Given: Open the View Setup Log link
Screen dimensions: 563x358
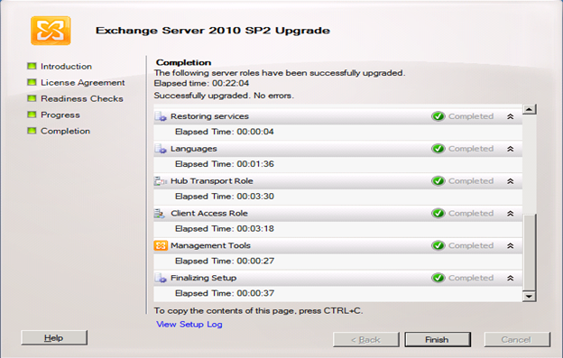Looking at the screenshot, I should click(x=189, y=325).
